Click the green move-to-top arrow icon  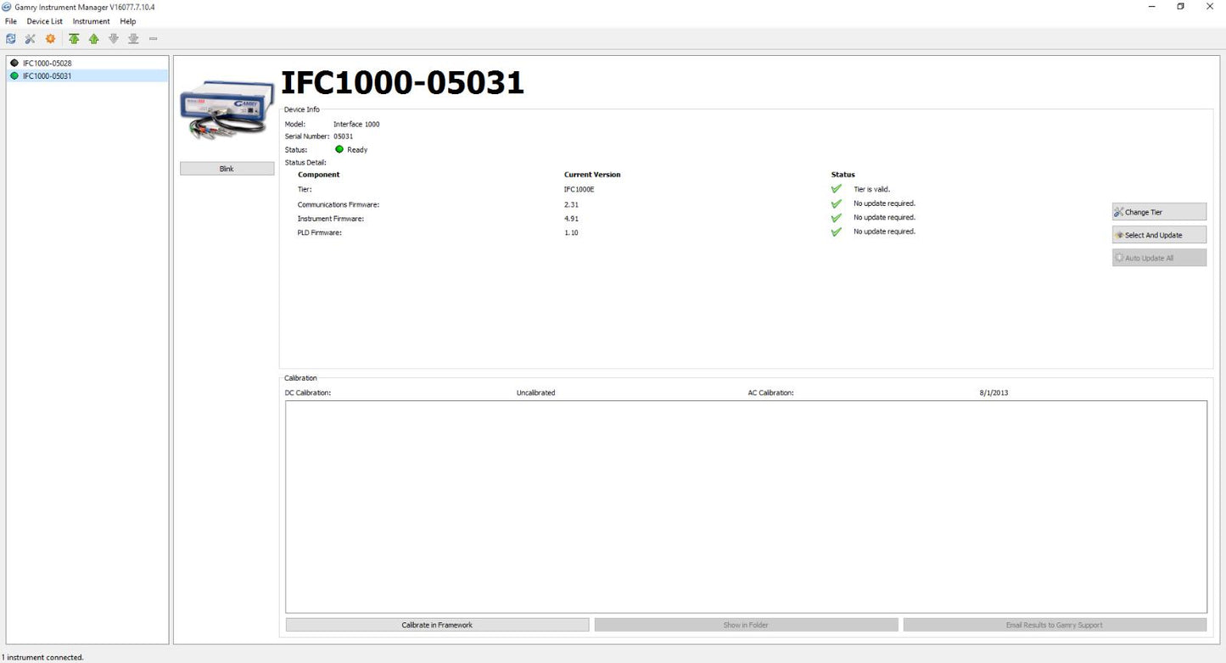pyautogui.click(x=75, y=39)
